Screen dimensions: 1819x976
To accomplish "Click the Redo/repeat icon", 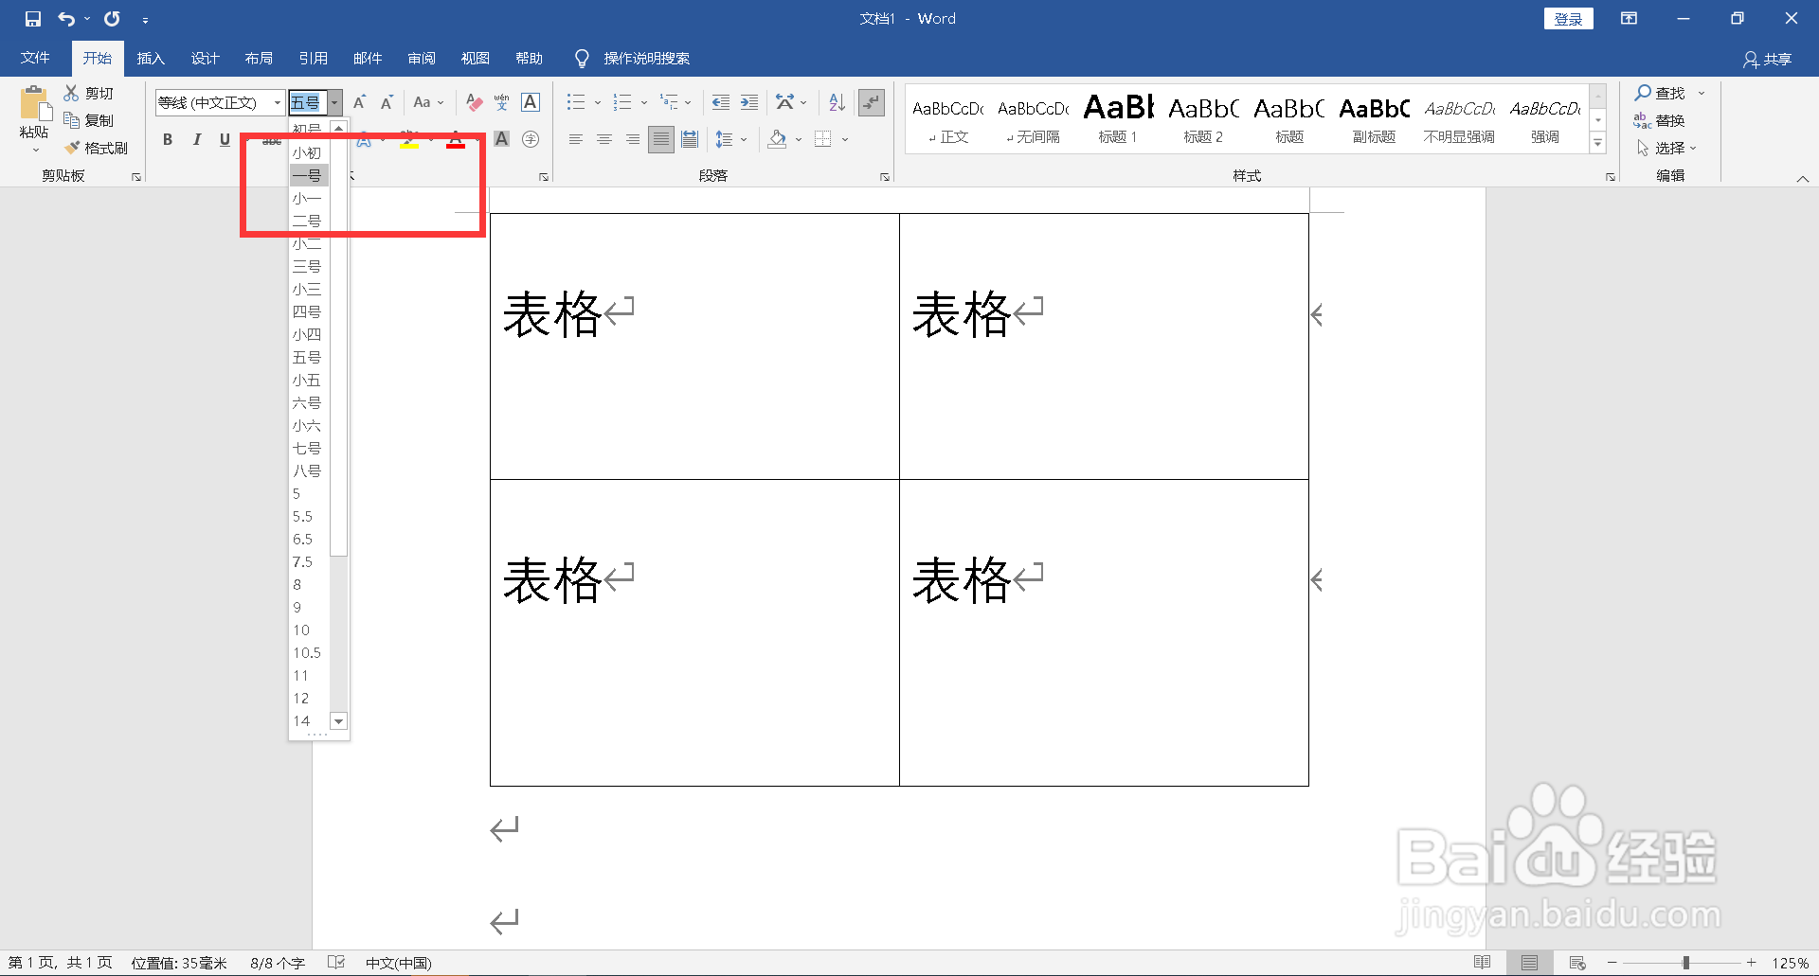I will (112, 19).
